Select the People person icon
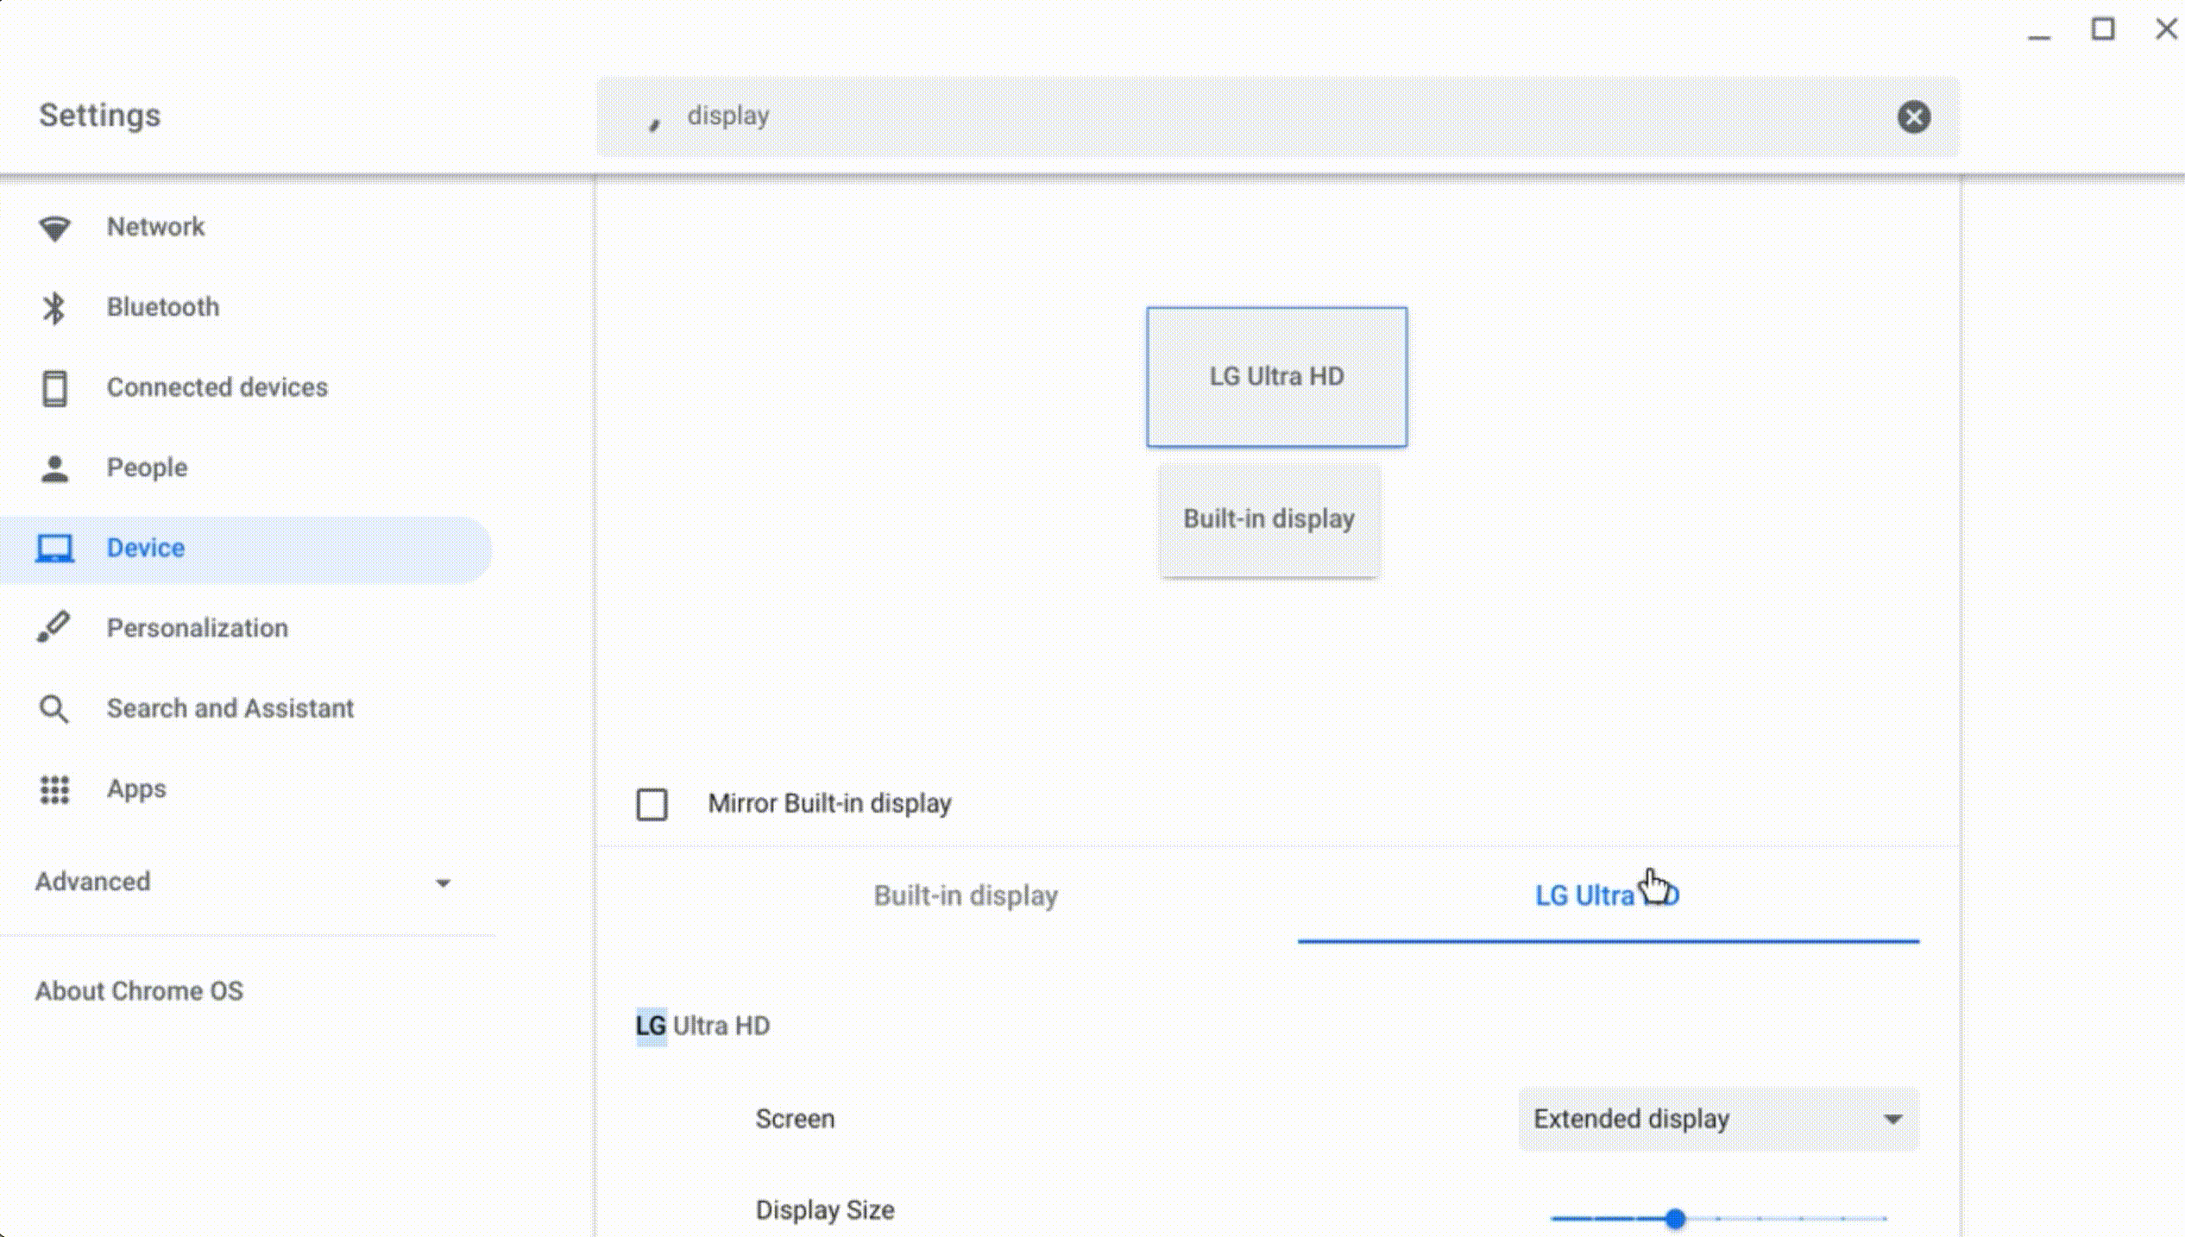The image size is (2185, 1237). click(54, 468)
